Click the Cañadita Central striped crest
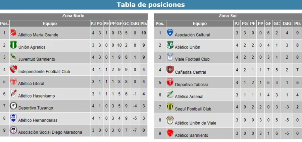This screenshot has width=302, height=142. tap(170, 70)
